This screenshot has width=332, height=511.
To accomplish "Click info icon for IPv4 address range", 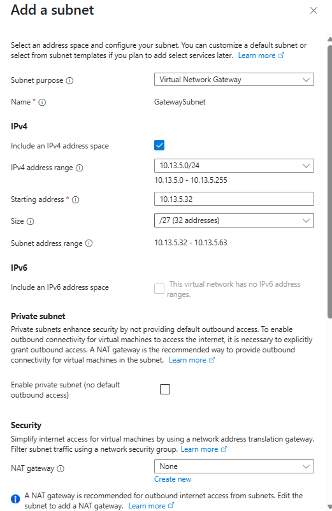I will coord(79,168).
